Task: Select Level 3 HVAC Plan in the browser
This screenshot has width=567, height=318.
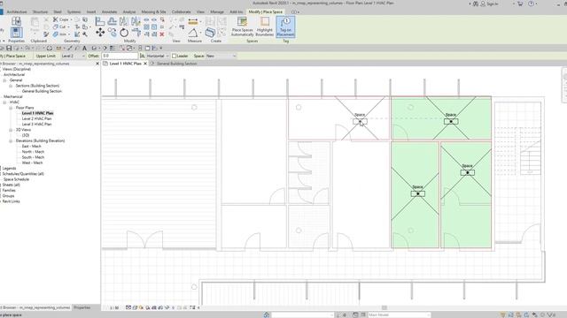Action: coord(37,124)
